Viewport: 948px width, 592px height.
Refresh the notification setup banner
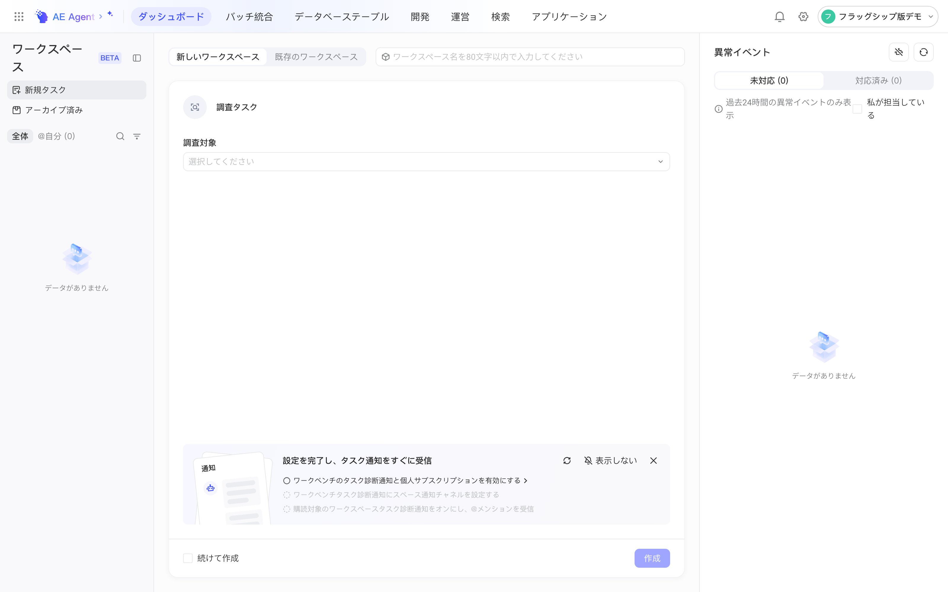click(567, 461)
